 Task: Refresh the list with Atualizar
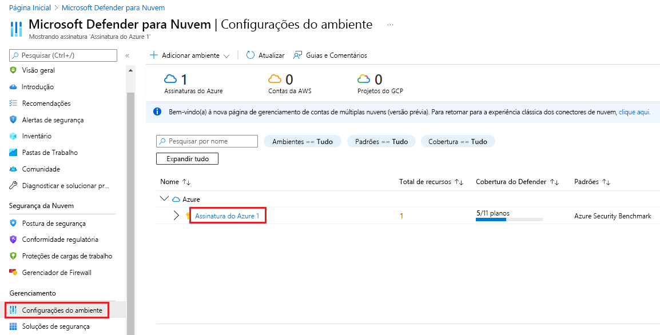point(264,55)
